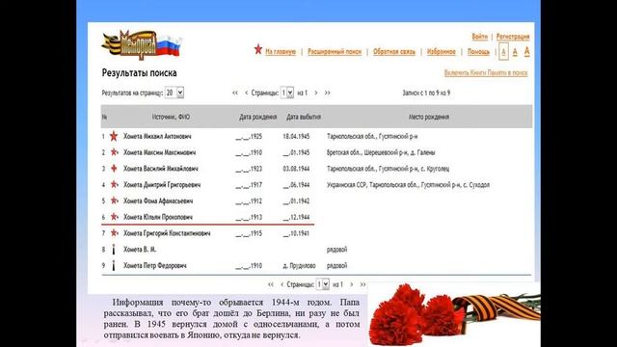Click the Результаты поиска heading
The image size is (617, 347).
139,73
